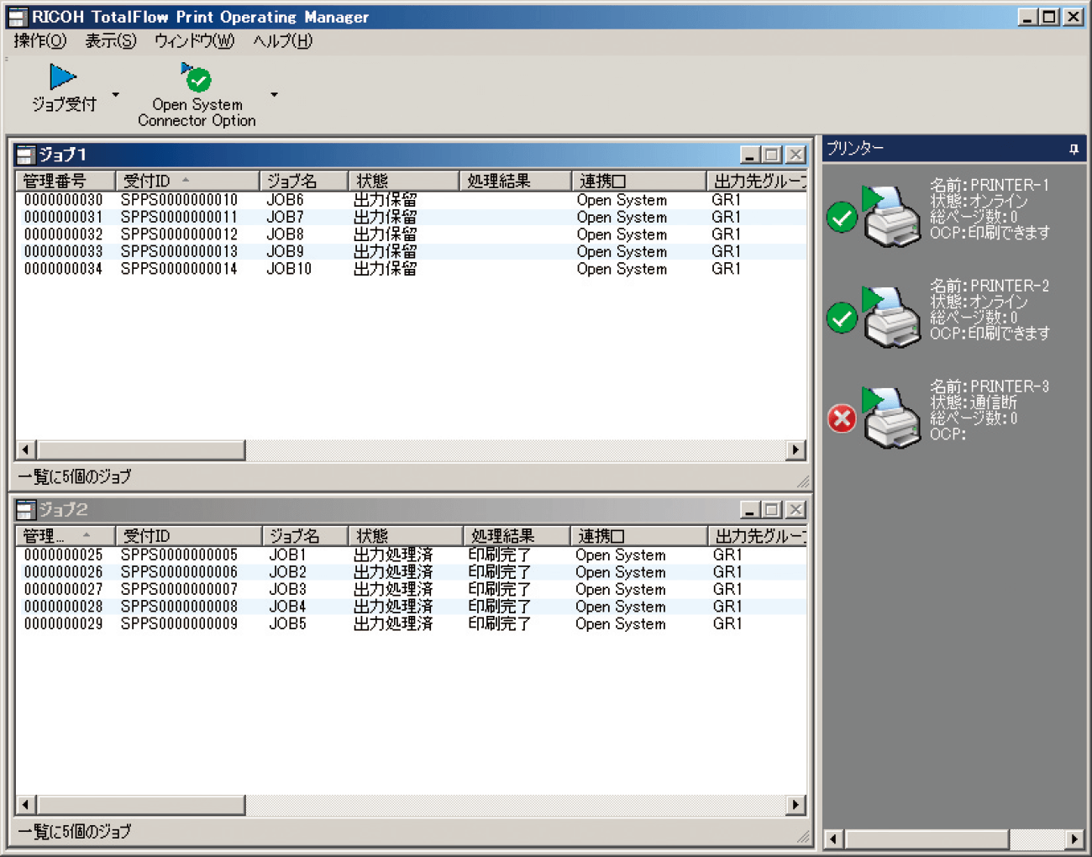Click the red error status icon of PRINTER-3

click(x=842, y=418)
